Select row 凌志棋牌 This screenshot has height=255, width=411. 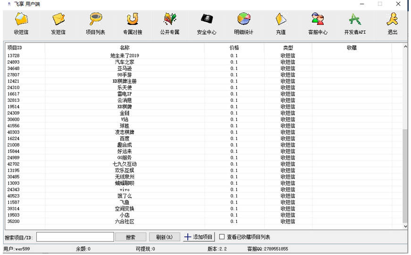pos(204,132)
